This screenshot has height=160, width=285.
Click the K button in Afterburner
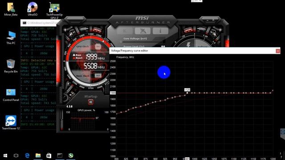point(125,31)
